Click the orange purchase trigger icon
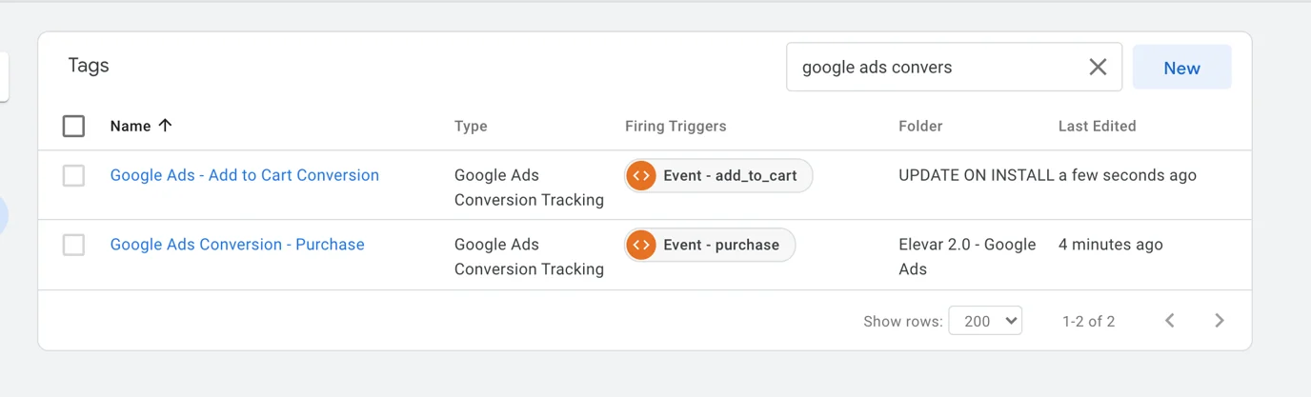Viewport: 1311px width, 397px height. [x=641, y=246]
